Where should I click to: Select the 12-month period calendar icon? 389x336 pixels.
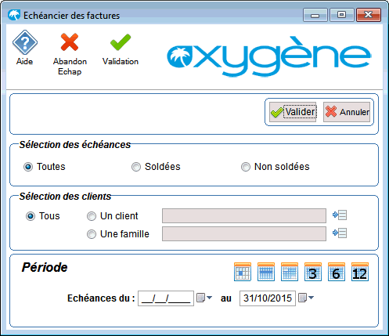click(360, 272)
